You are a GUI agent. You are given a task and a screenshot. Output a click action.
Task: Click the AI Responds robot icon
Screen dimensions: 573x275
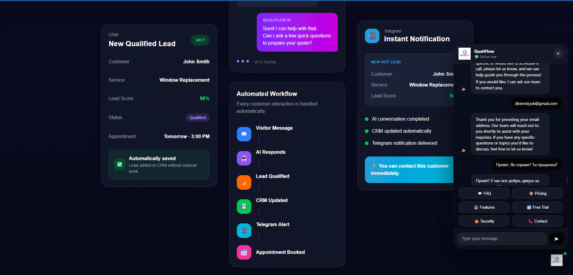click(x=244, y=158)
